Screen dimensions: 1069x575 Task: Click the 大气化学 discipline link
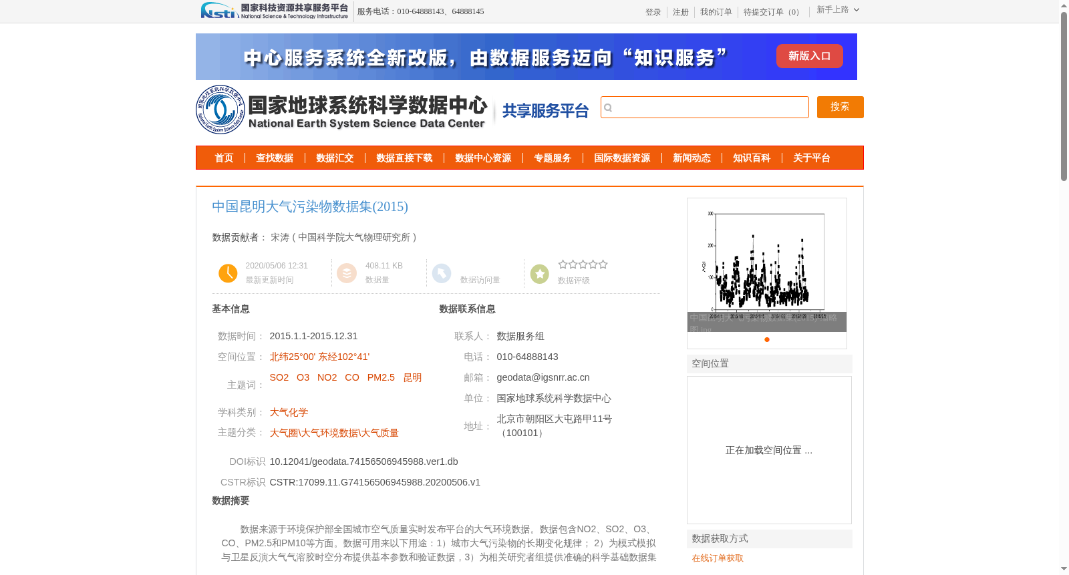point(289,412)
